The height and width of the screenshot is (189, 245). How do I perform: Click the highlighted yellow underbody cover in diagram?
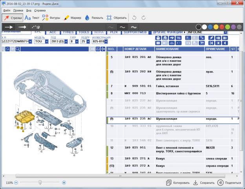pos(24,117)
